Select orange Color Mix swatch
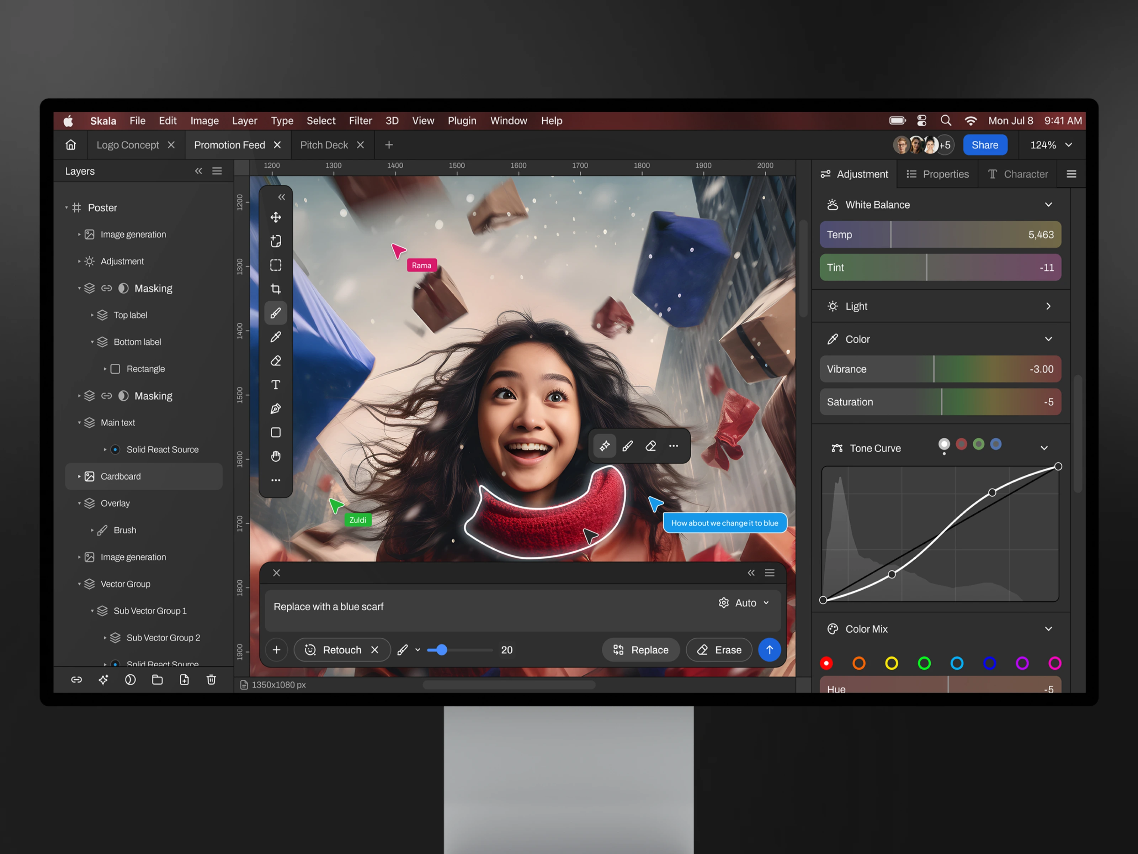Screen dimensions: 1138x854 (x=859, y=663)
